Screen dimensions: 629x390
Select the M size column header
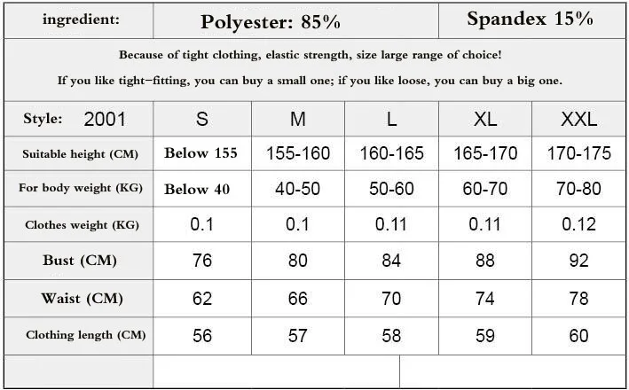298,119
